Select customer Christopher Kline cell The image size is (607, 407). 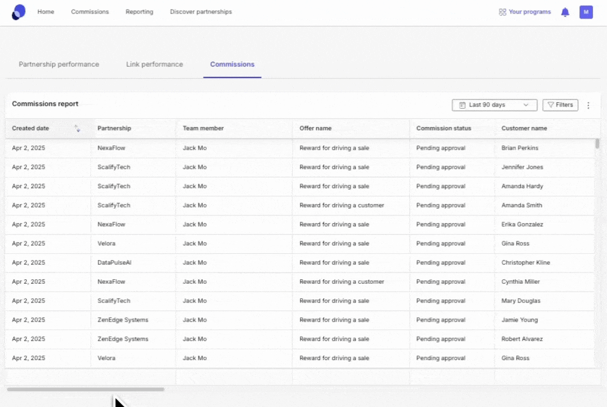tap(526, 262)
